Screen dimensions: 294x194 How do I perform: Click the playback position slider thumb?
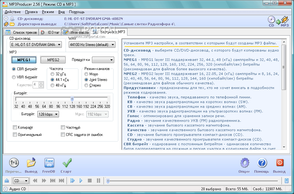(108, 181)
